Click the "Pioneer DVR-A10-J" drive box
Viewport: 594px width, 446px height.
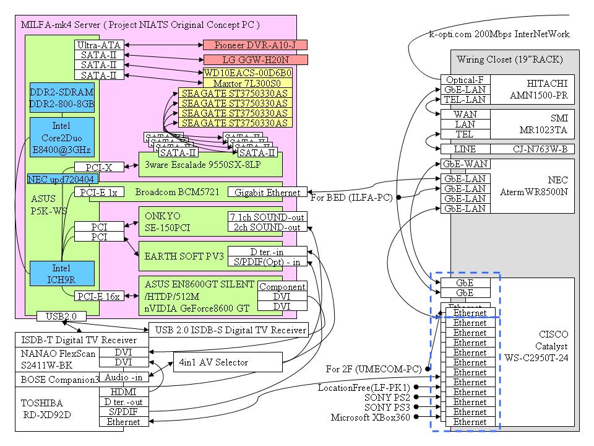[255, 45]
